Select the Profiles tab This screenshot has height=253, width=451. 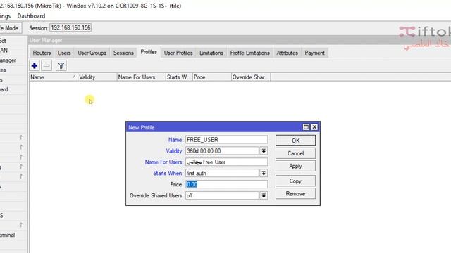point(149,52)
